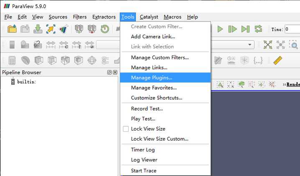The image size is (300, 176).
Task: Click the Calculator filter icon
Action: pyautogui.click(x=12, y=60)
